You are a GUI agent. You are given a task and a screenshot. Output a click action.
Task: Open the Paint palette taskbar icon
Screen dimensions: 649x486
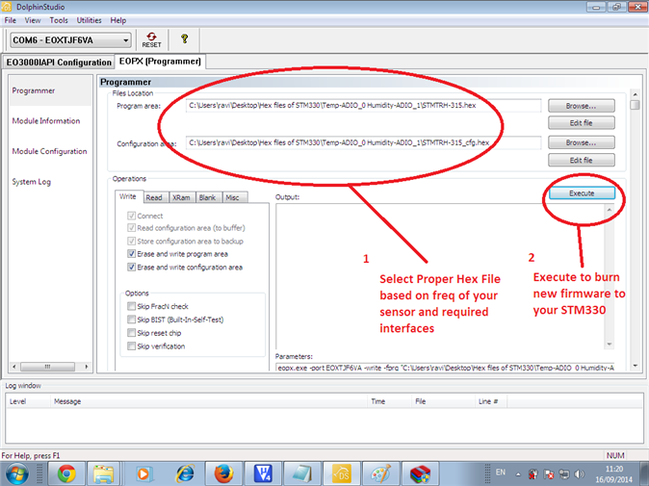380,474
